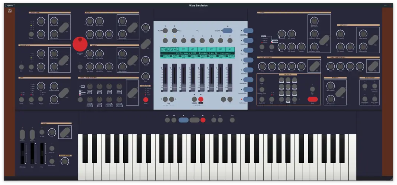Toggle the Oscillator 2 Link button
This screenshot has height=185, width=397.
[22, 67]
